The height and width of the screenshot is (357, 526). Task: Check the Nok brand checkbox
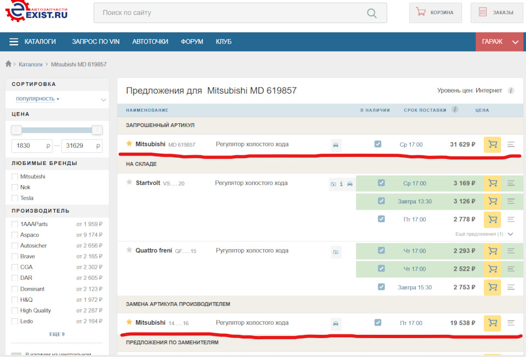[x=15, y=187]
